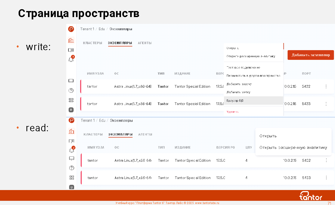335x205 pixels.
Task: Click the help question-mark icon in the read sidebar
Action: tap(72, 168)
